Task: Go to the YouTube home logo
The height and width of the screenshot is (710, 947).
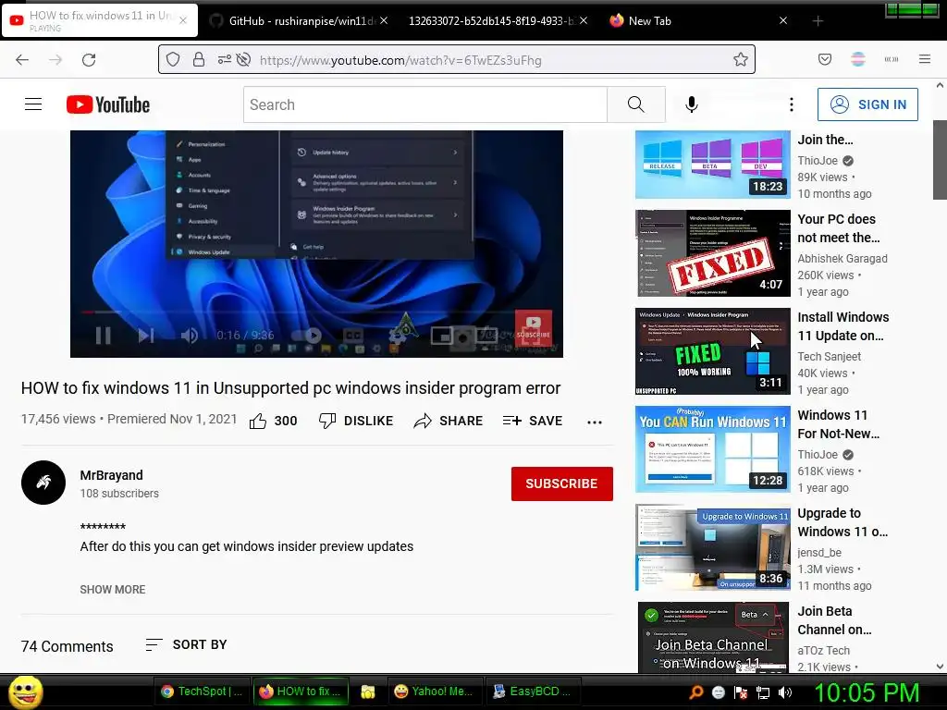Action: pyautogui.click(x=108, y=104)
